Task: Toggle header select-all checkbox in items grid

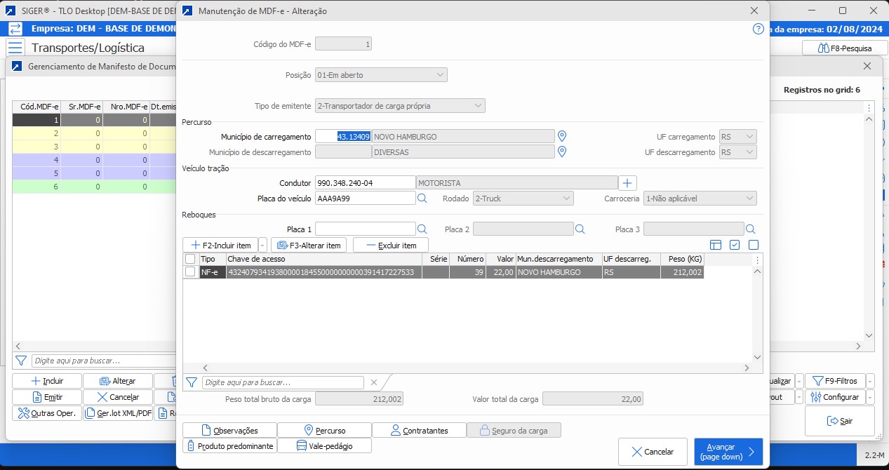Action: [x=190, y=259]
